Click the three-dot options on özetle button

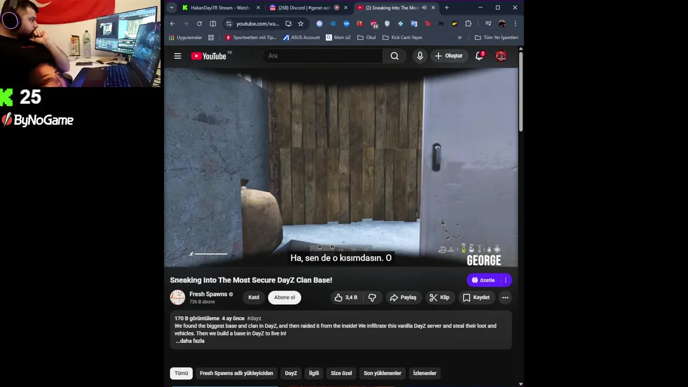point(505,280)
